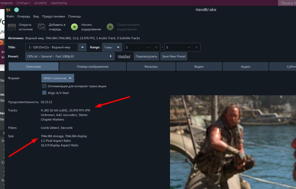Screen dimensions: 296x189
Task: Switch to the «Видео» tab
Action: 199,67
